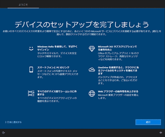
Task: Click the Microsoft 推奨ブラウザー description text
Action: [x=118, y=97]
